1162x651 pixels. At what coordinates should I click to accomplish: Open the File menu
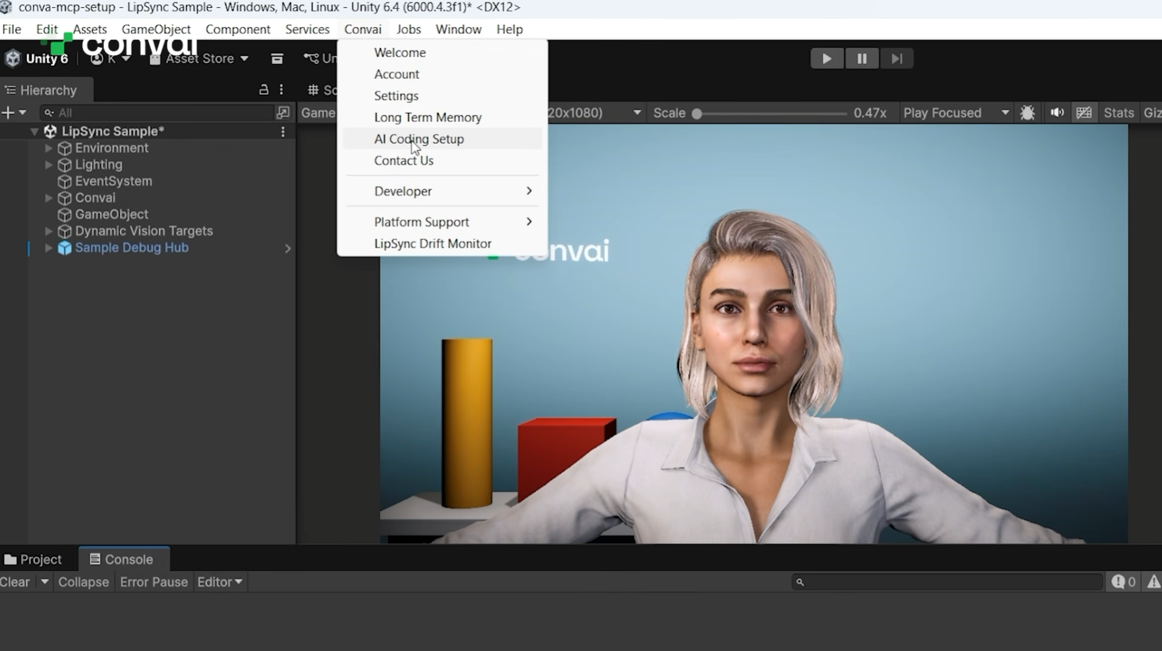pos(12,29)
